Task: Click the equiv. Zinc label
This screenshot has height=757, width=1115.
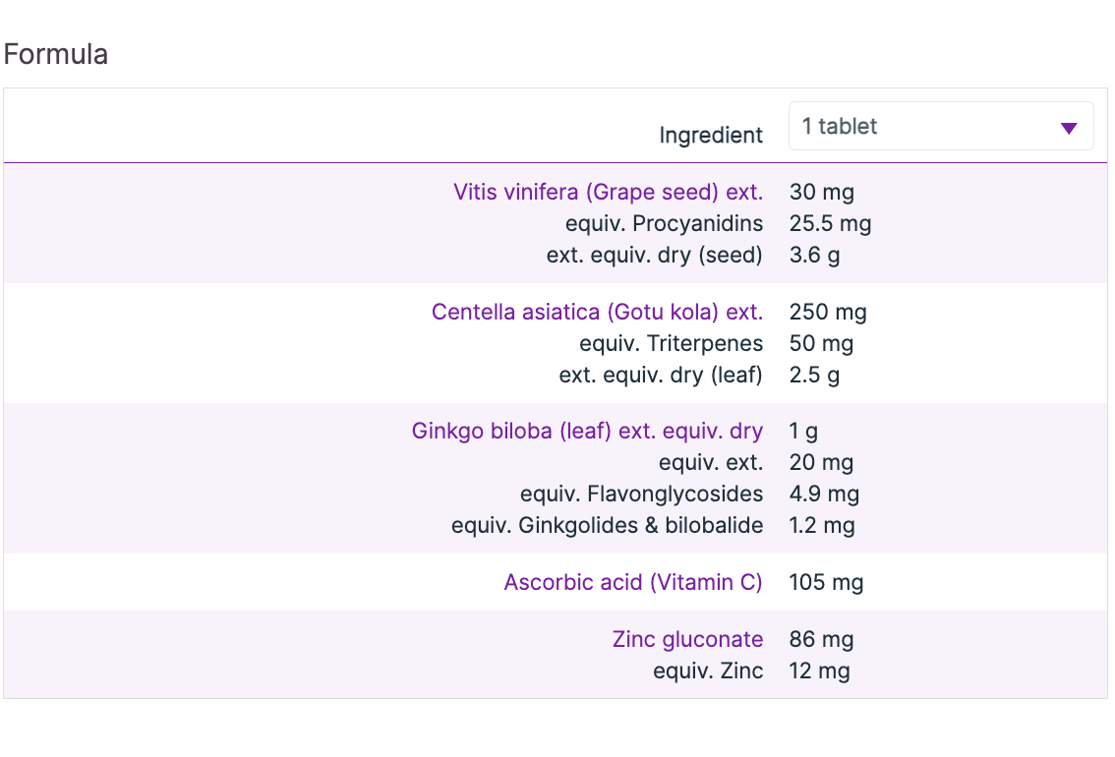Action: point(707,670)
